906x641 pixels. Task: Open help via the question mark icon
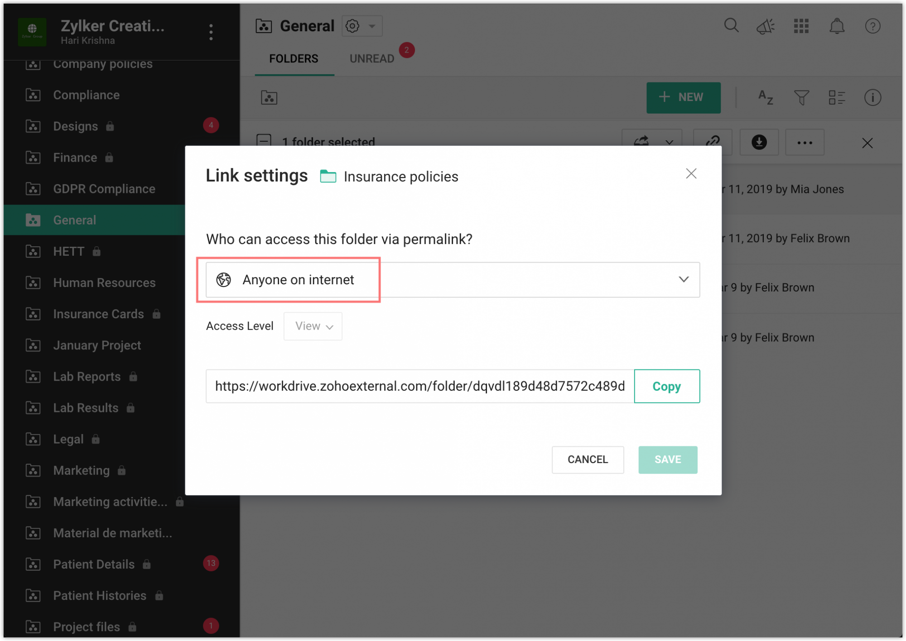pyautogui.click(x=872, y=26)
